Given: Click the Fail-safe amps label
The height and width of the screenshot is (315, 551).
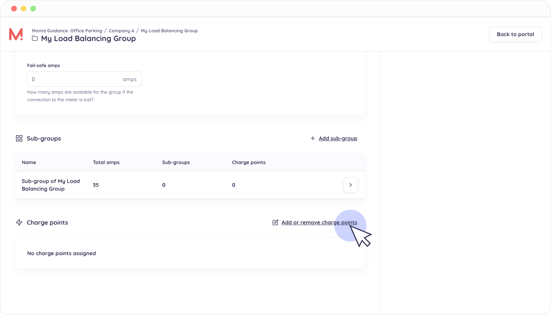Looking at the screenshot, I should click(43, 65).
